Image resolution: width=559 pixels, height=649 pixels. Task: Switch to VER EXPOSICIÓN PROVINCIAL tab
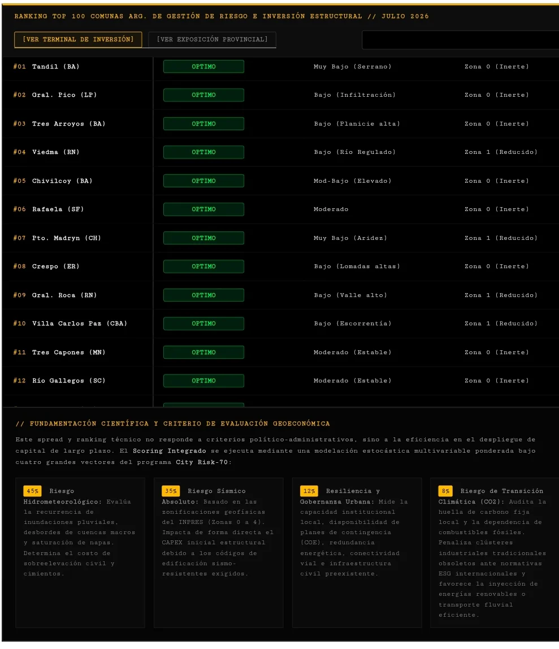coord(212,39)
